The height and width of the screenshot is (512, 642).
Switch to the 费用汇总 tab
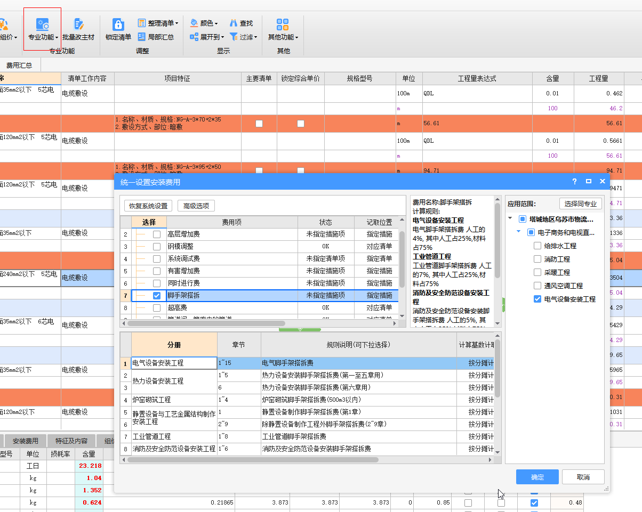coord(20,66)
